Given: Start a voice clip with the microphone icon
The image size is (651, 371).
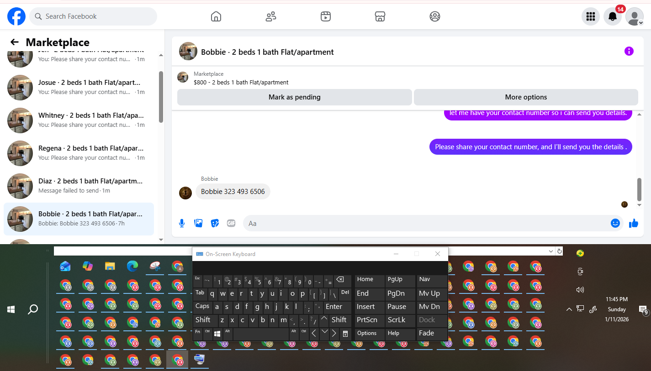Looking at the screenshot, I should pos(182,223).
